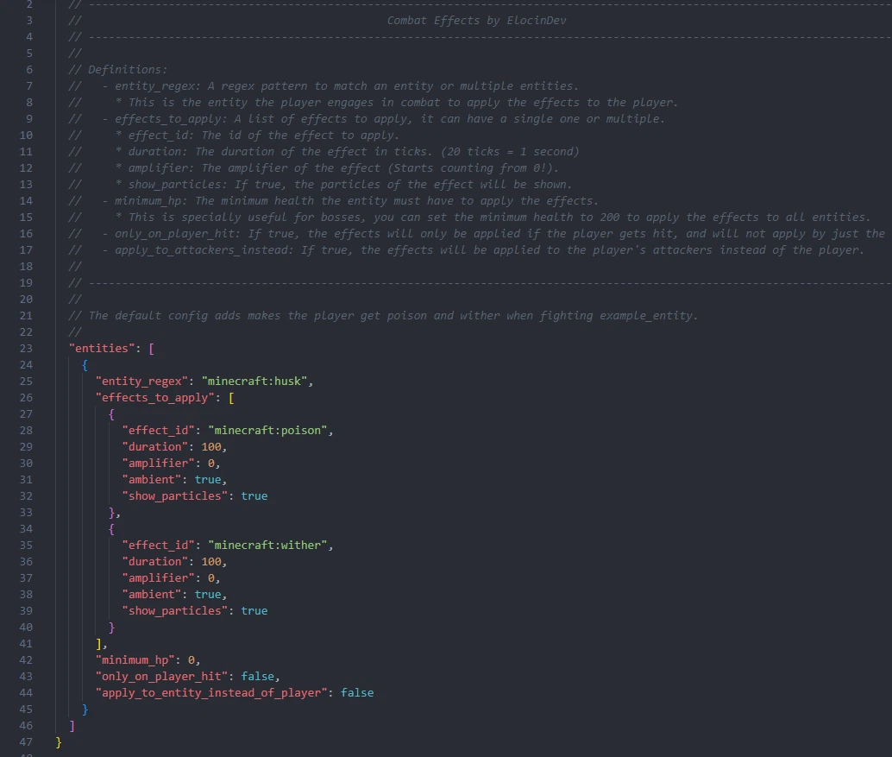Image resolution: width=892 pixels, height=757 pixels.
Task: Click the "minimum_hp: The minimum health" comment line
Action: [x=333, y=201]
